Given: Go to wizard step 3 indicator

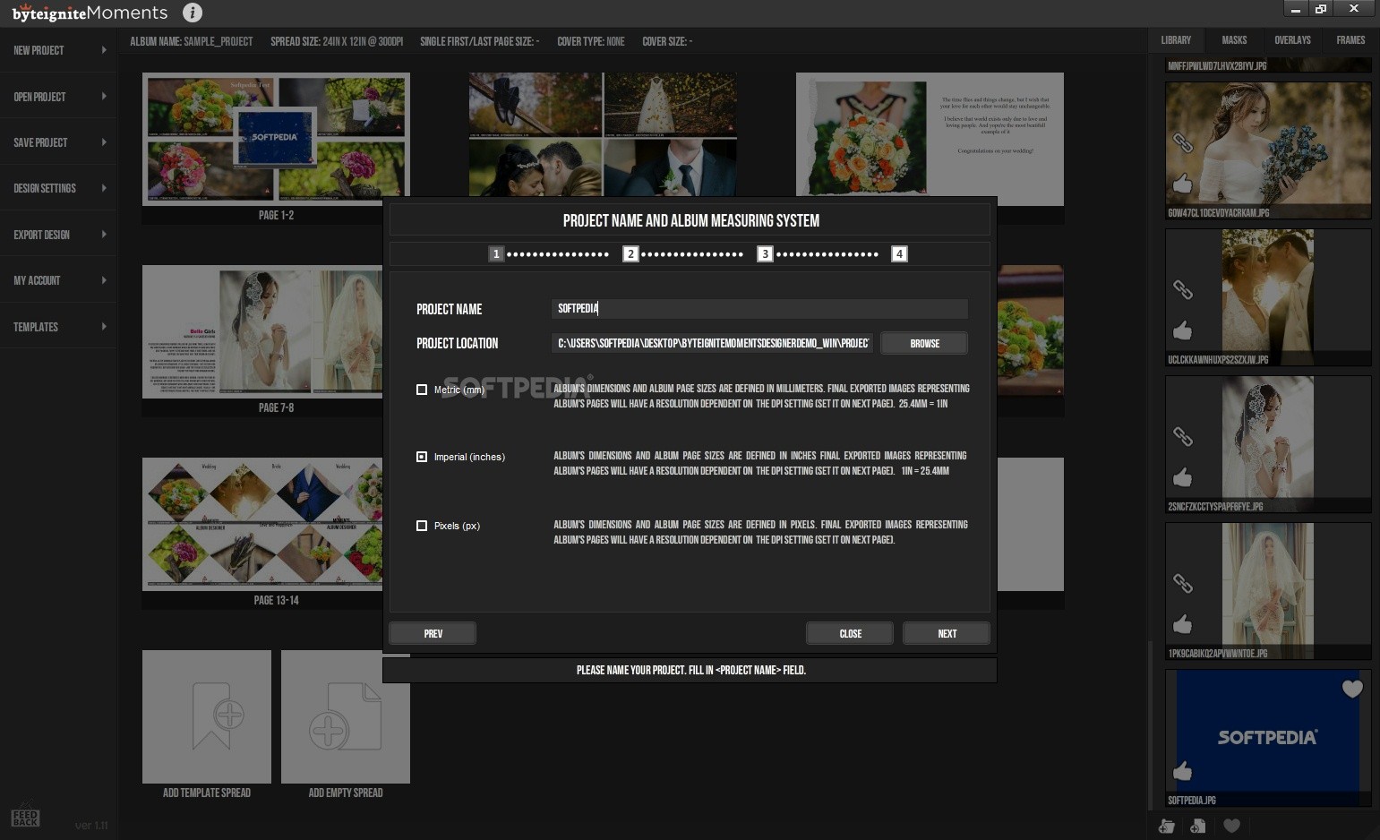Looking at the screenshot, I should (x=765, y=254).
